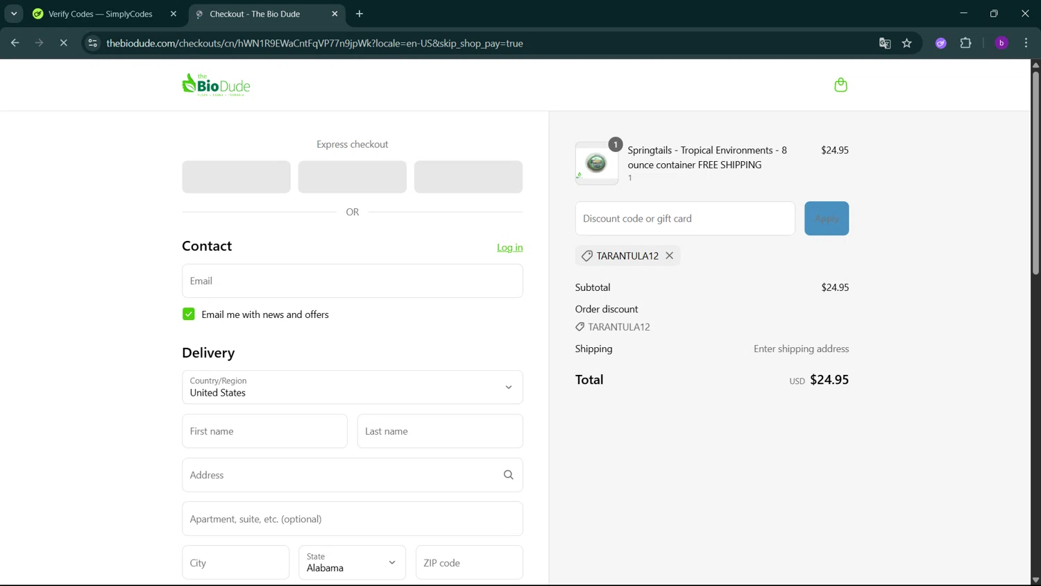This screenshot has height=586, width=1041.
Task: Open a new browser tab
Action: click(x=359, y=14)
